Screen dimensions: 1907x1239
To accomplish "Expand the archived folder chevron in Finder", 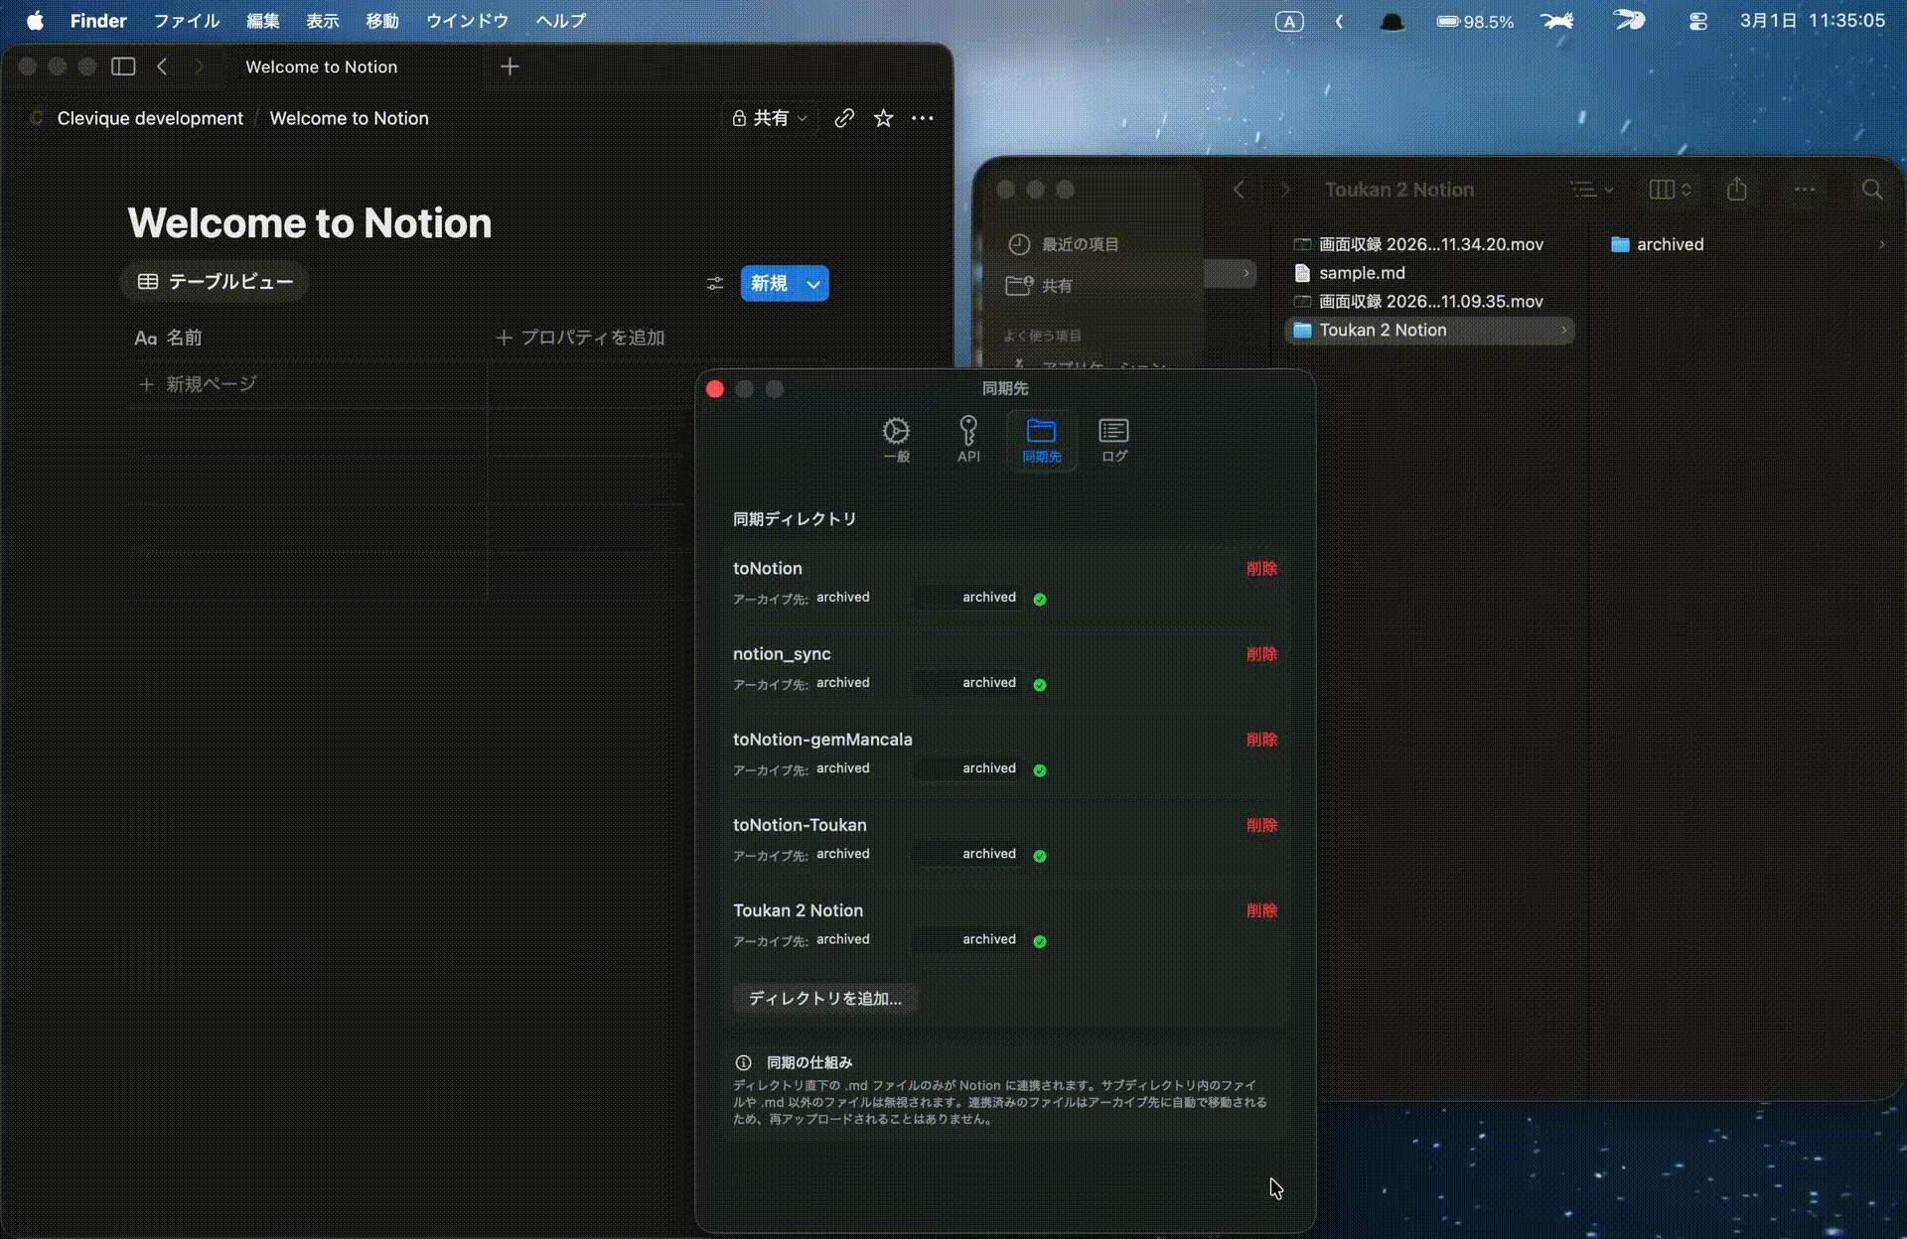I will coord(1881,244).
